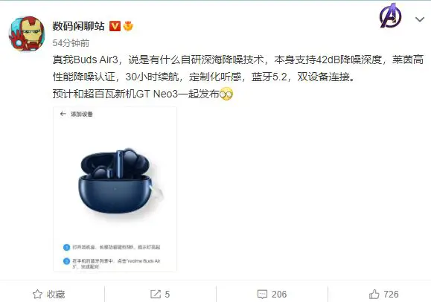Click the star favorite icon
Screen dimensions: 431x302
[37, 295]
